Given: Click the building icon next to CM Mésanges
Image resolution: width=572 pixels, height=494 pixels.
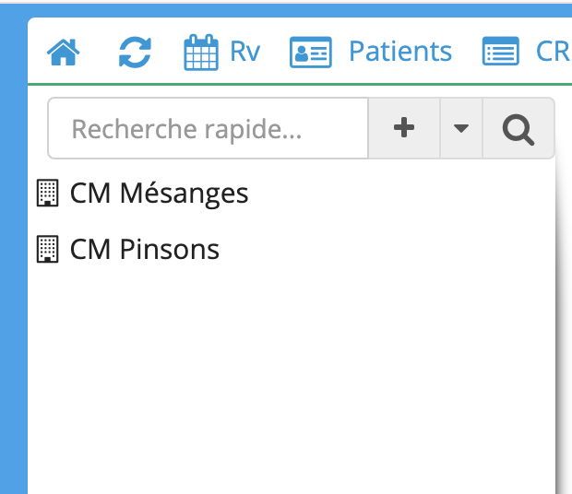Looking at the screenshot, I should tap(47, 193).
